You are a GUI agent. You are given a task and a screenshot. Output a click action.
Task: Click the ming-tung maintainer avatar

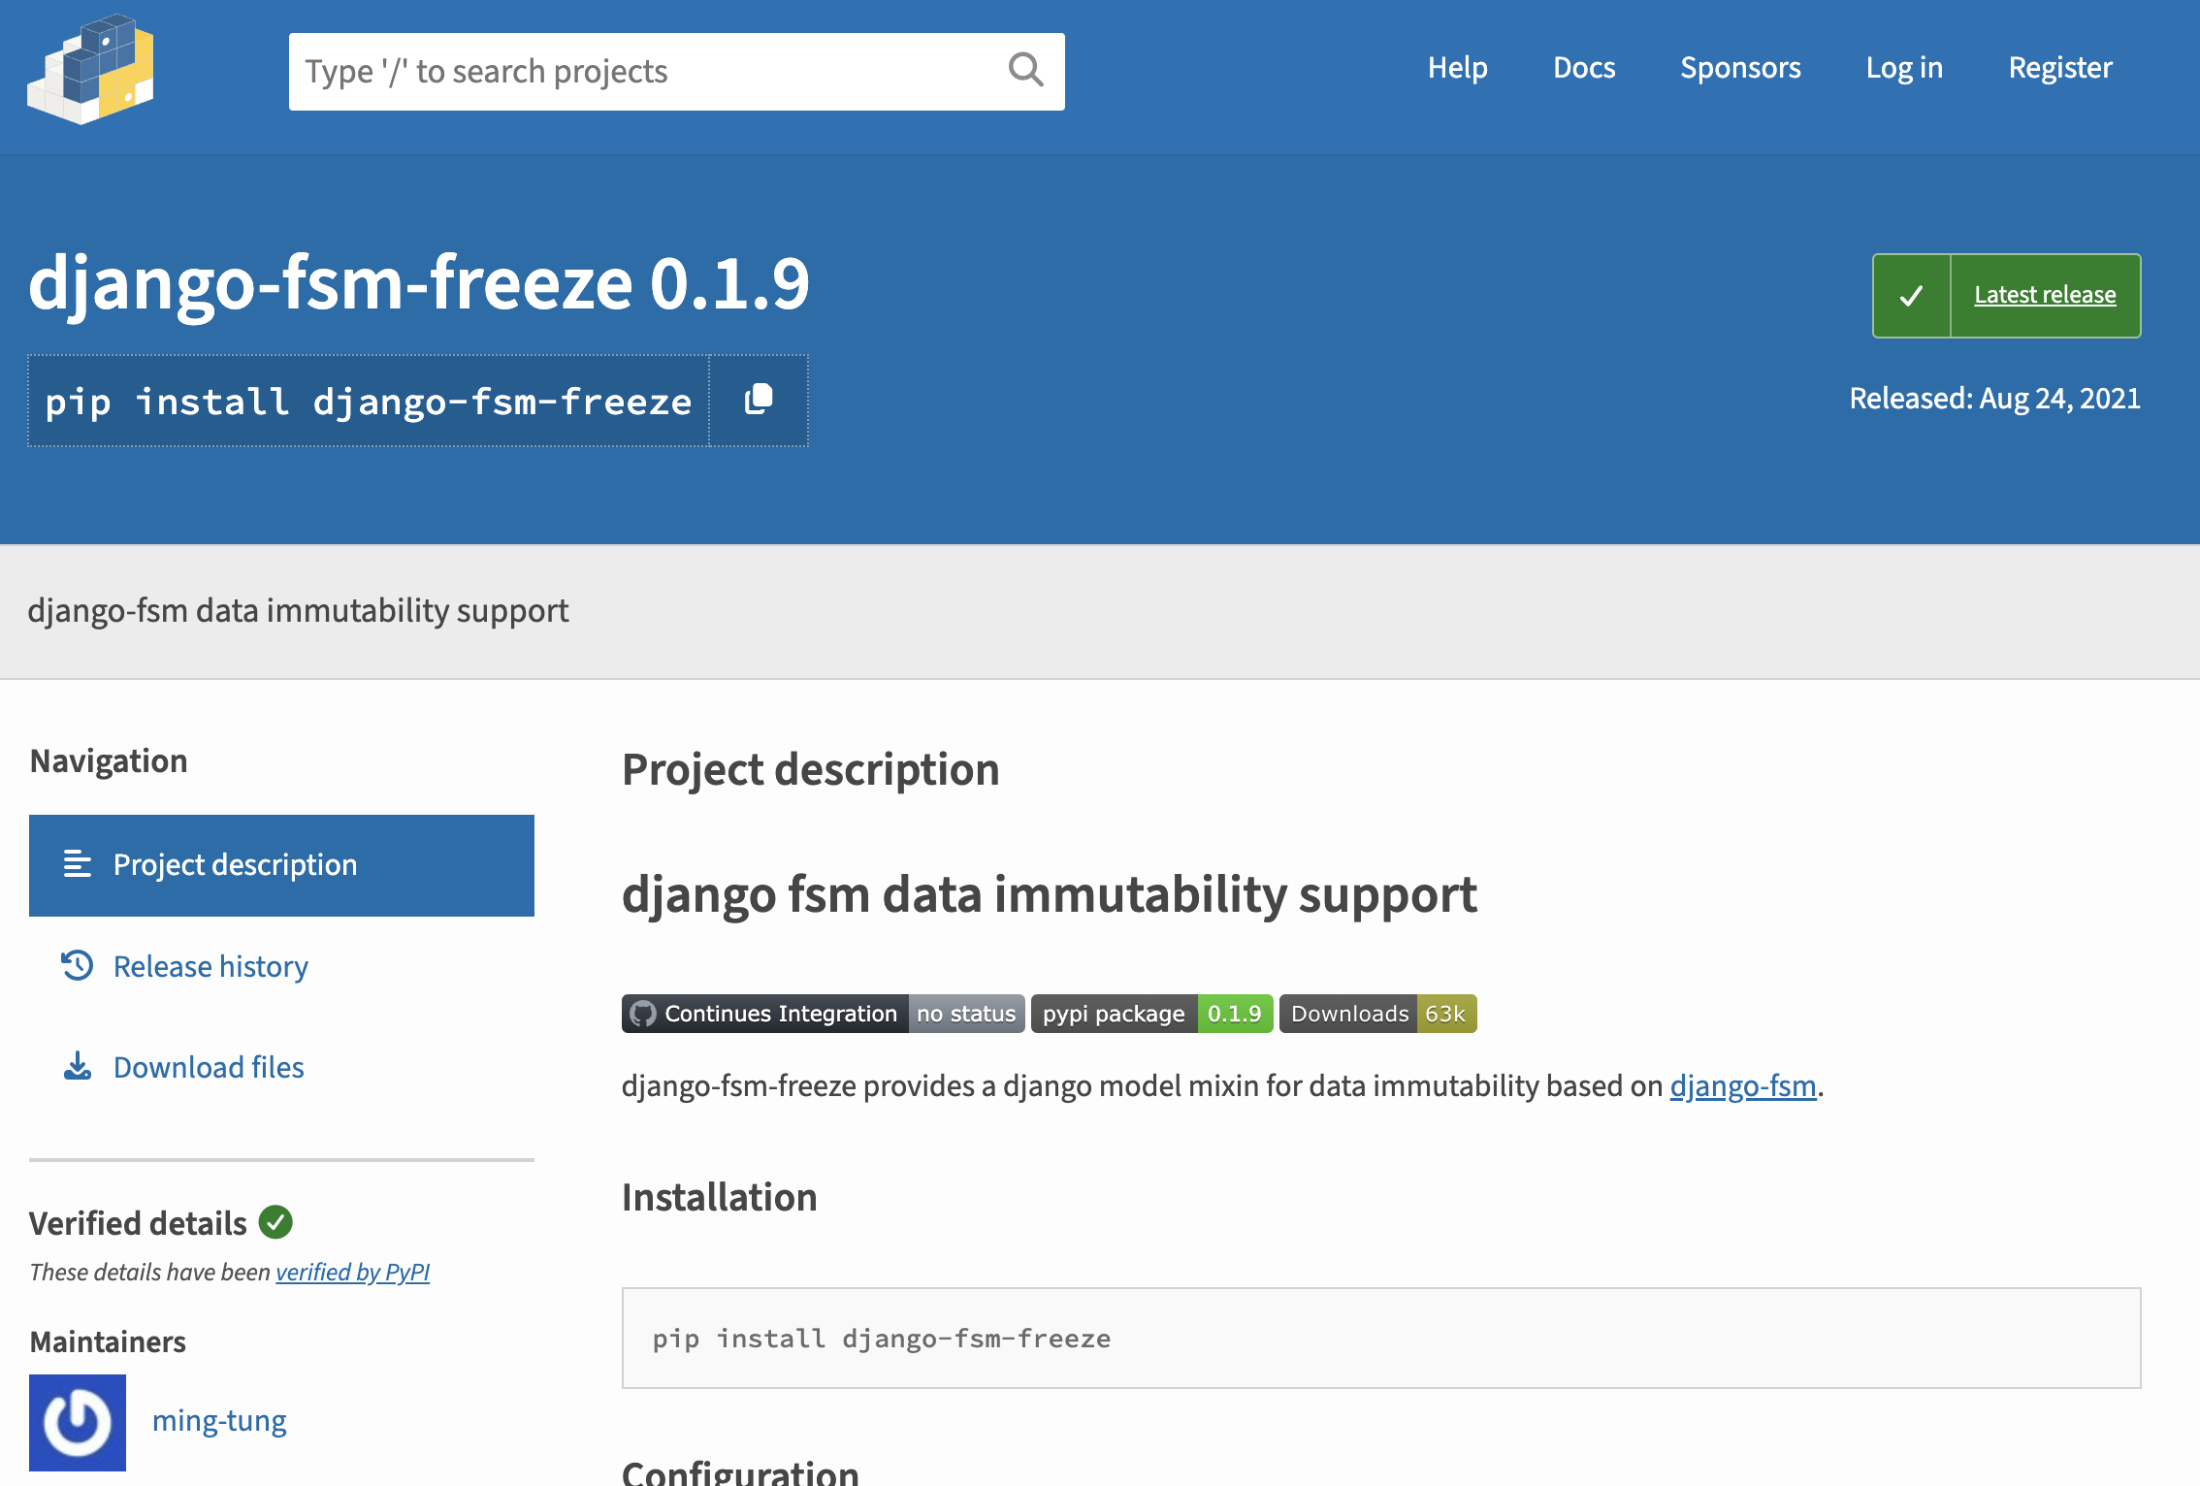click(x=78, y=1422)
